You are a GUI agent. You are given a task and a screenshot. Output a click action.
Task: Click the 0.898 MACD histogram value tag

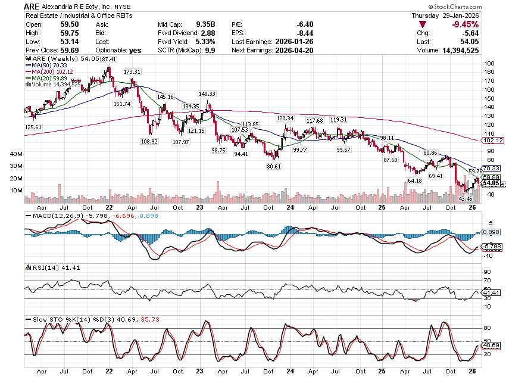(491, 232)
